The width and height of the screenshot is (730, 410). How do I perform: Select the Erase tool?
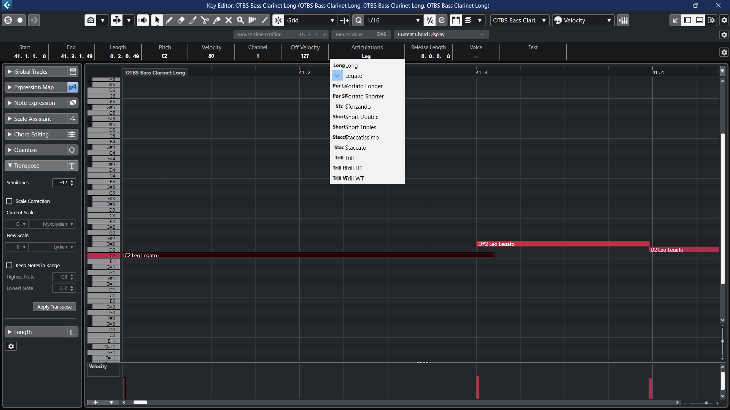click(181, 21)
